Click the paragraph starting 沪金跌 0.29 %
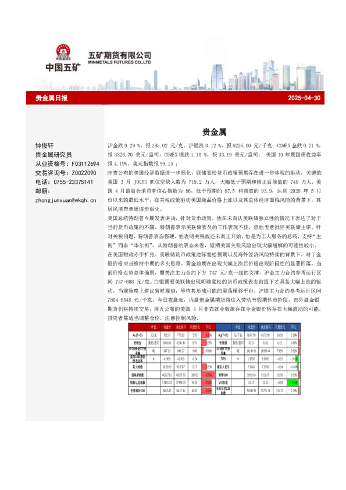This screenshot has height=490, width=346. [214, 155]
